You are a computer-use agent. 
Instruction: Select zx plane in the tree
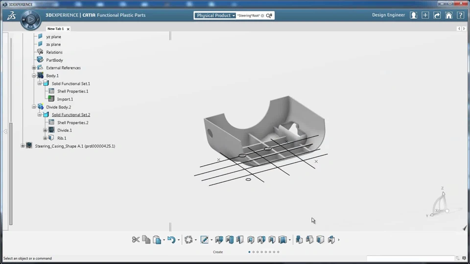point(53,44)
